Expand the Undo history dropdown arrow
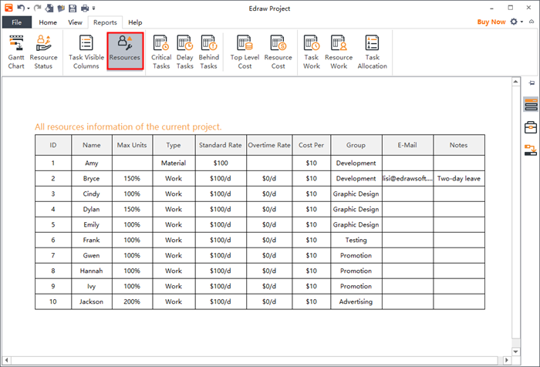Viewport: 540px width, 367px height. 29,8
